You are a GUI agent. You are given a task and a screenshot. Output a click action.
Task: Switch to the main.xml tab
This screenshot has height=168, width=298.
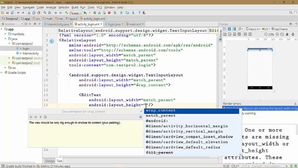135,24
